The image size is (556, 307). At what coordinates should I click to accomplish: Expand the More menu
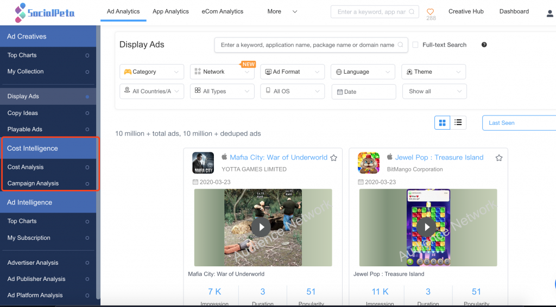point(282,12)
